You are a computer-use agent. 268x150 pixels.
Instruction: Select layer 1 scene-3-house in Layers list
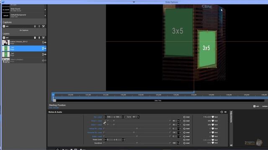pyautogui.click(x=24, y=42)
